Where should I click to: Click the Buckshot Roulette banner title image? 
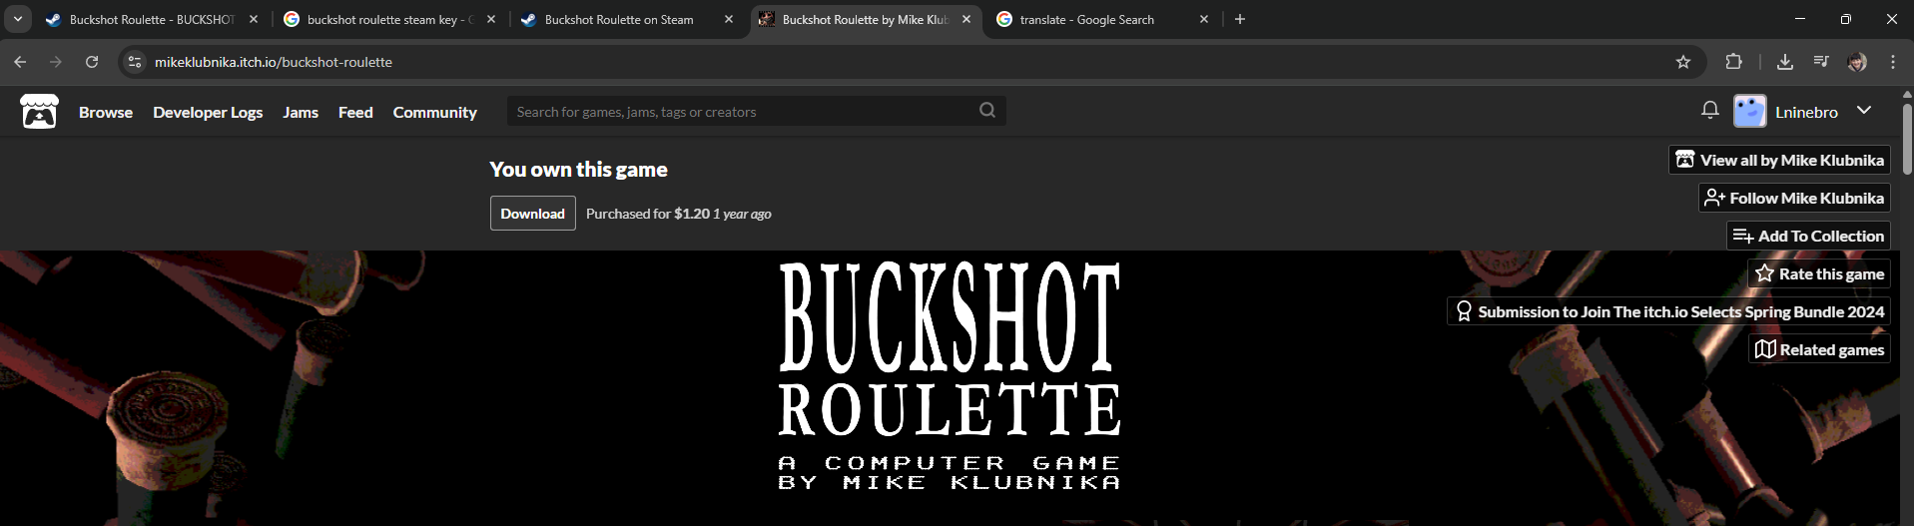(949, 376)
